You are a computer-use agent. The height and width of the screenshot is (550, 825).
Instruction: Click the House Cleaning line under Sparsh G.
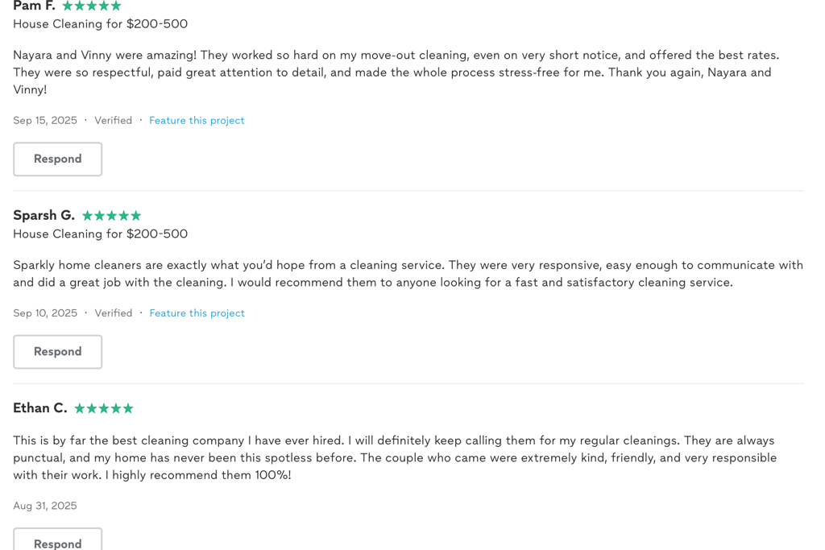click(x=100, y=234)
